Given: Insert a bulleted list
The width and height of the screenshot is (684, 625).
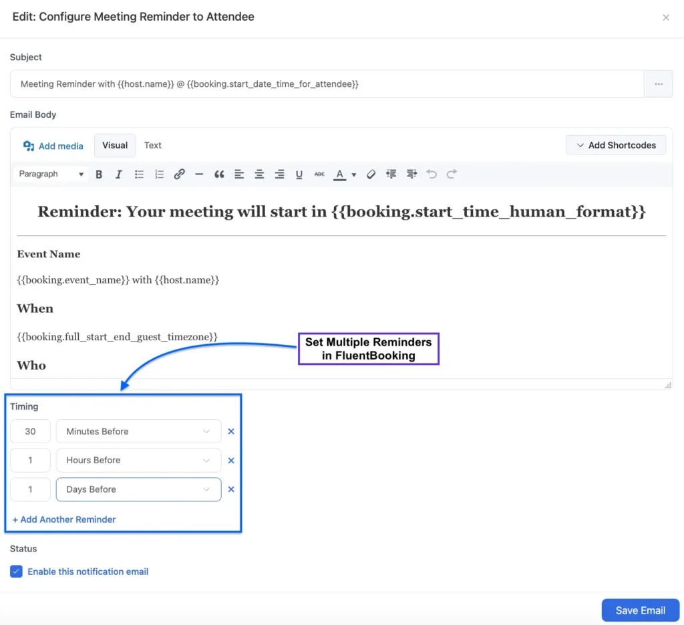Looking at the screenshot, I should tap(139, 174).
